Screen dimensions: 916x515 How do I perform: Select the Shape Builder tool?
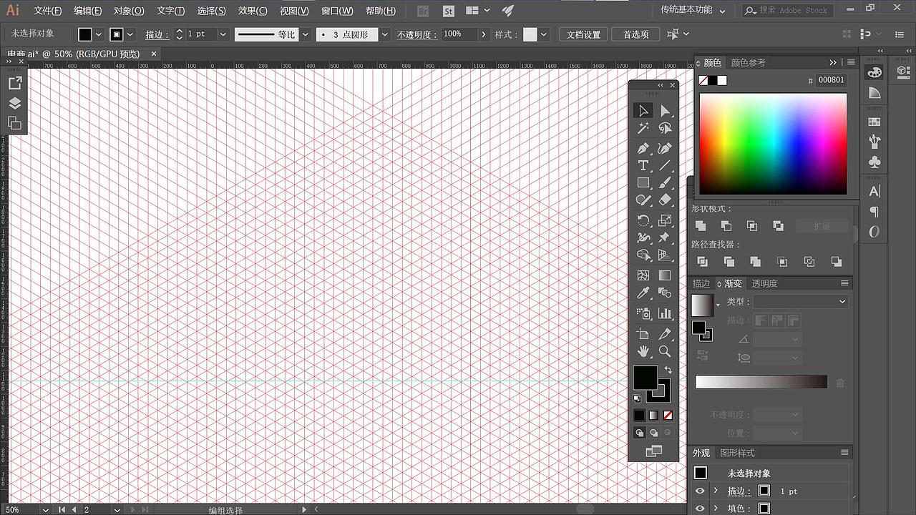(x=643, y=255)
